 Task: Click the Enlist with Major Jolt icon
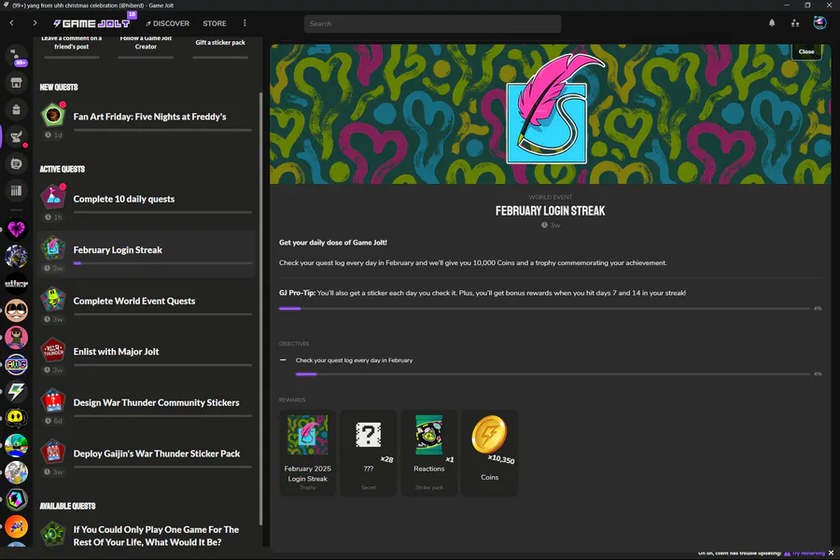tap(53, 350)
